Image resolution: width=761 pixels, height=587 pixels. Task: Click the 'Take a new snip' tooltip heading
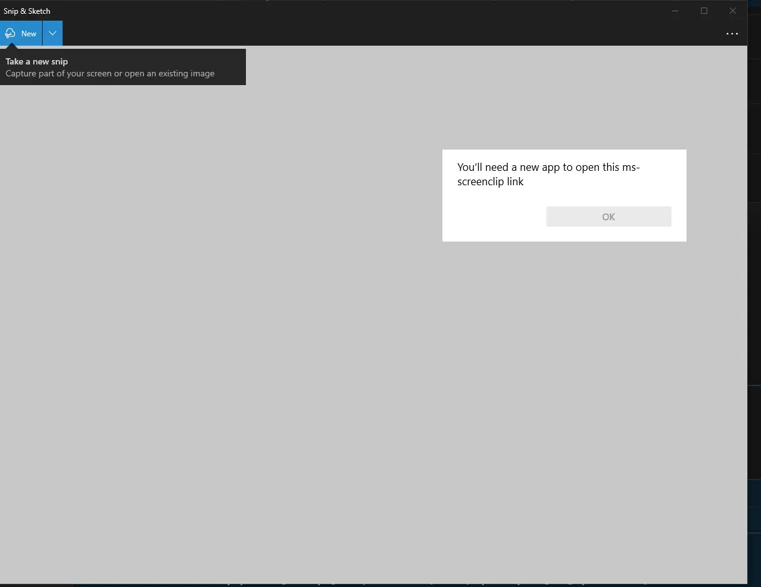coord(37,61)
